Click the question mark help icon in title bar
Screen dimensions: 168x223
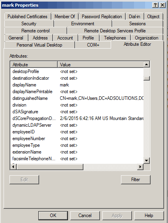pyautogui.click(x=155, y=5)
